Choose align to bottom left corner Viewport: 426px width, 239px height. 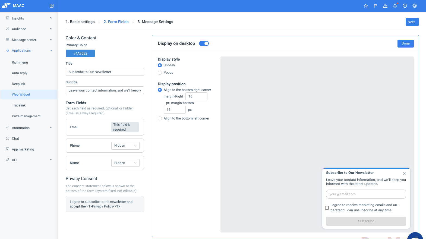tap(160, 118)
